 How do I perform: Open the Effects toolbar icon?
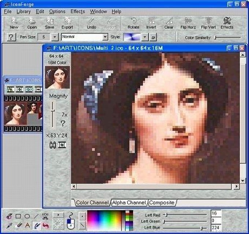[227, 23]
